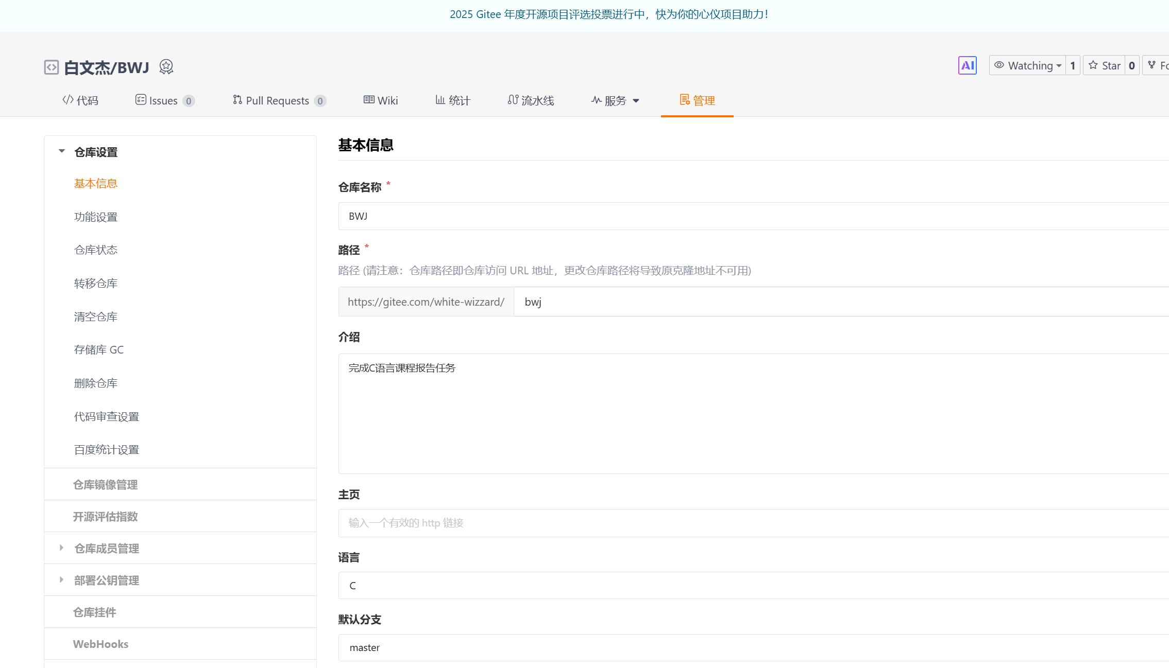The image size is (1169, 668).
Task: Open the 流水线 pipeline tab
Action: 531,100
